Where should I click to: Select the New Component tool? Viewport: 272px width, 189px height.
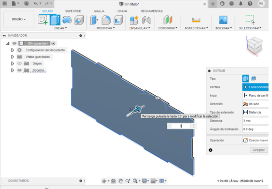pyautogui.click(x=134, y=20)
